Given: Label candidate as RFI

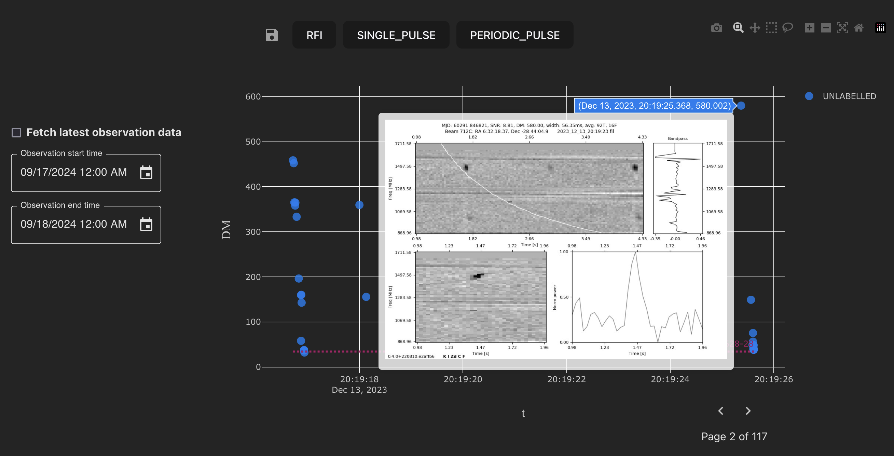Looking at the screenshot, I should click(x=314, y=35).
